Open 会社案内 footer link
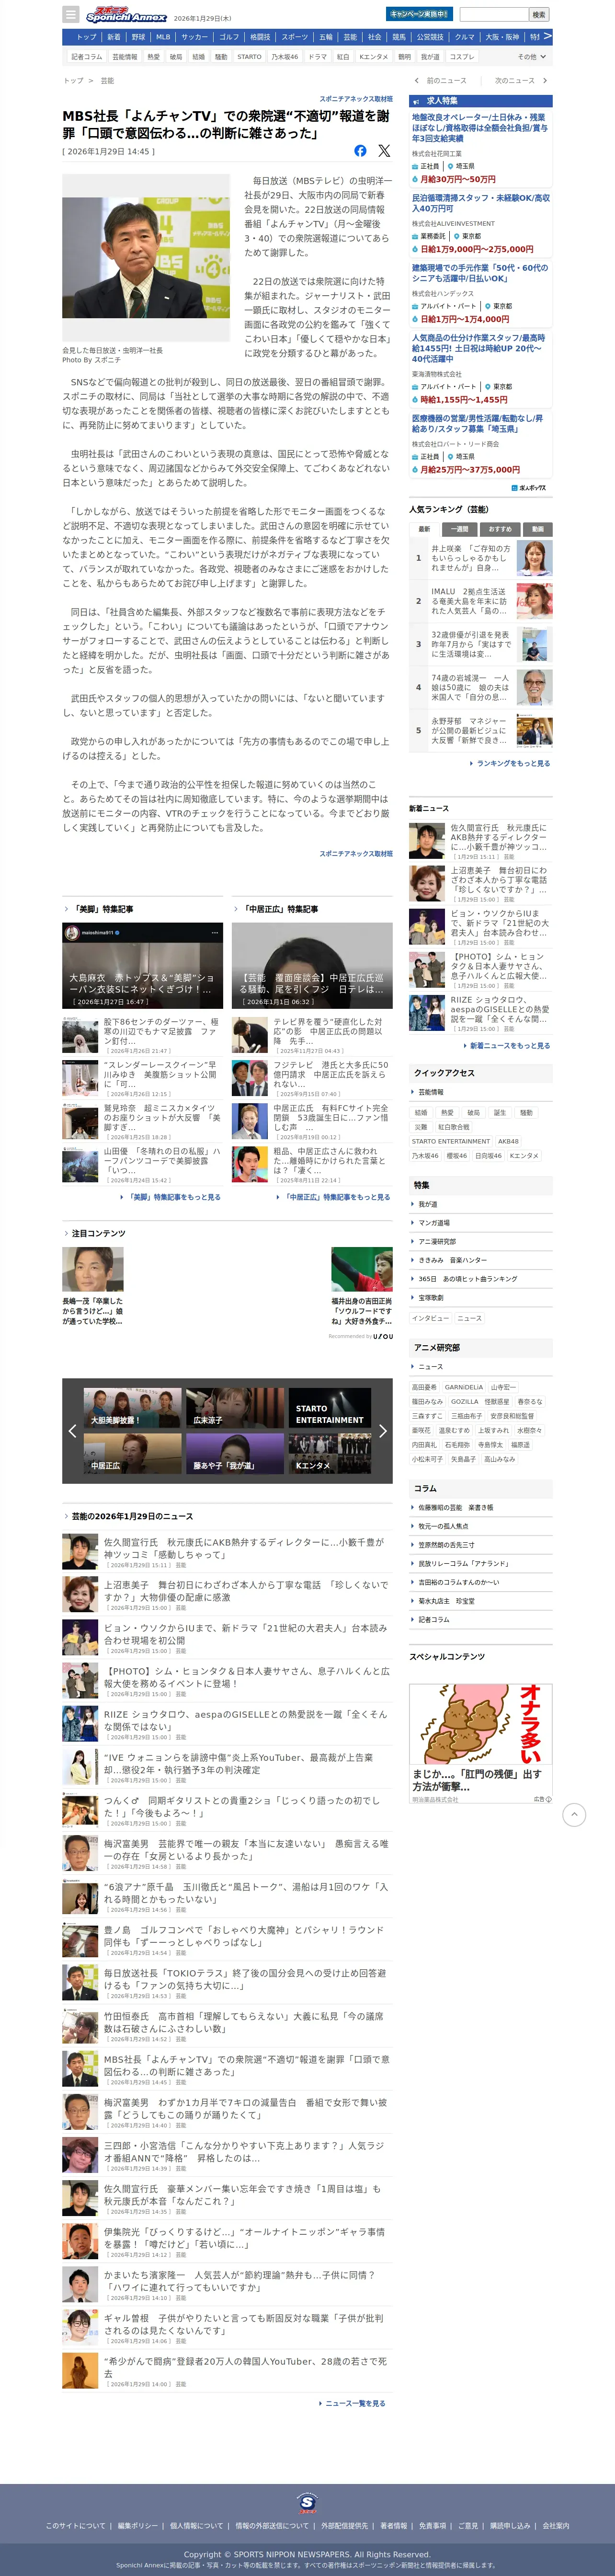The image size is (615, 2576). tap(555, 2525)
